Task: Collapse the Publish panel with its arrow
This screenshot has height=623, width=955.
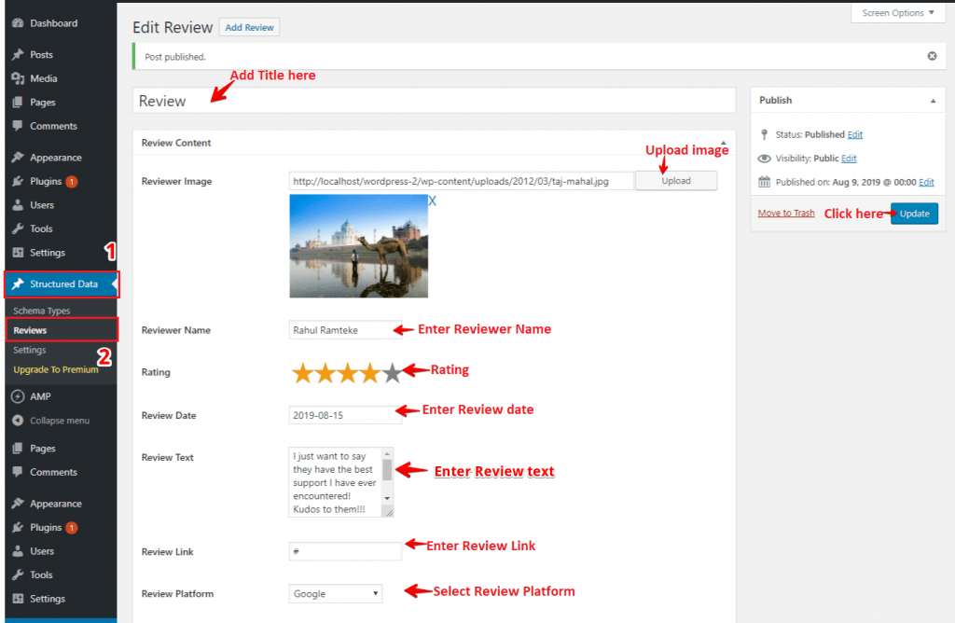Action: point(933,101)
